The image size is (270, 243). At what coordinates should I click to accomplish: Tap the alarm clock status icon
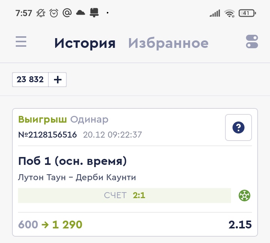click(54, 13)
